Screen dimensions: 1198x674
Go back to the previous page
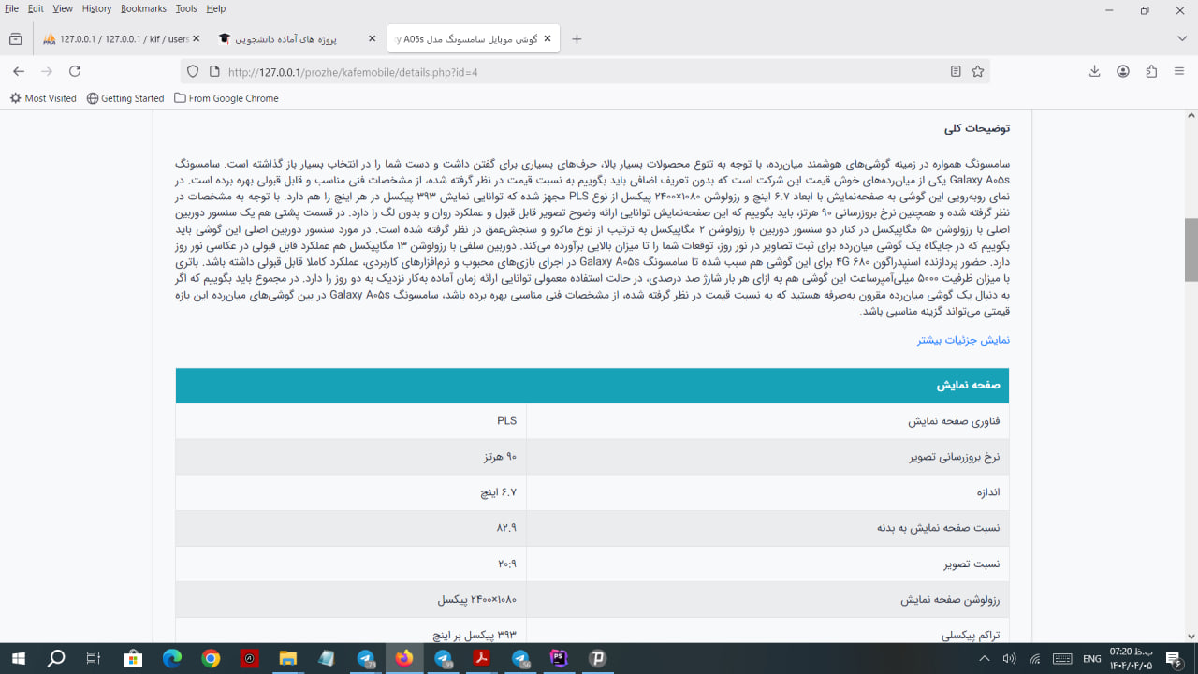point(19,71)
